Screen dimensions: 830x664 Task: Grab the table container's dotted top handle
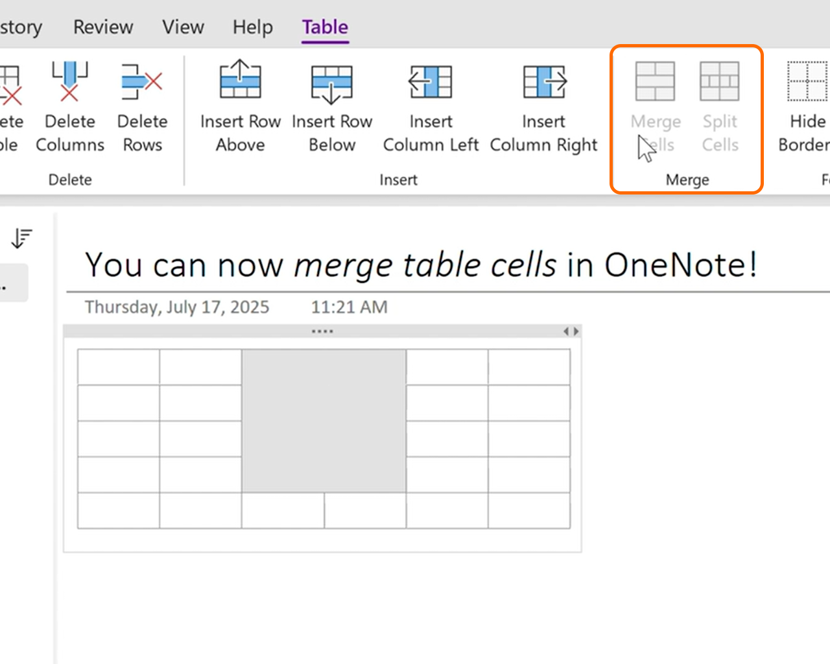tap(322, 331)
